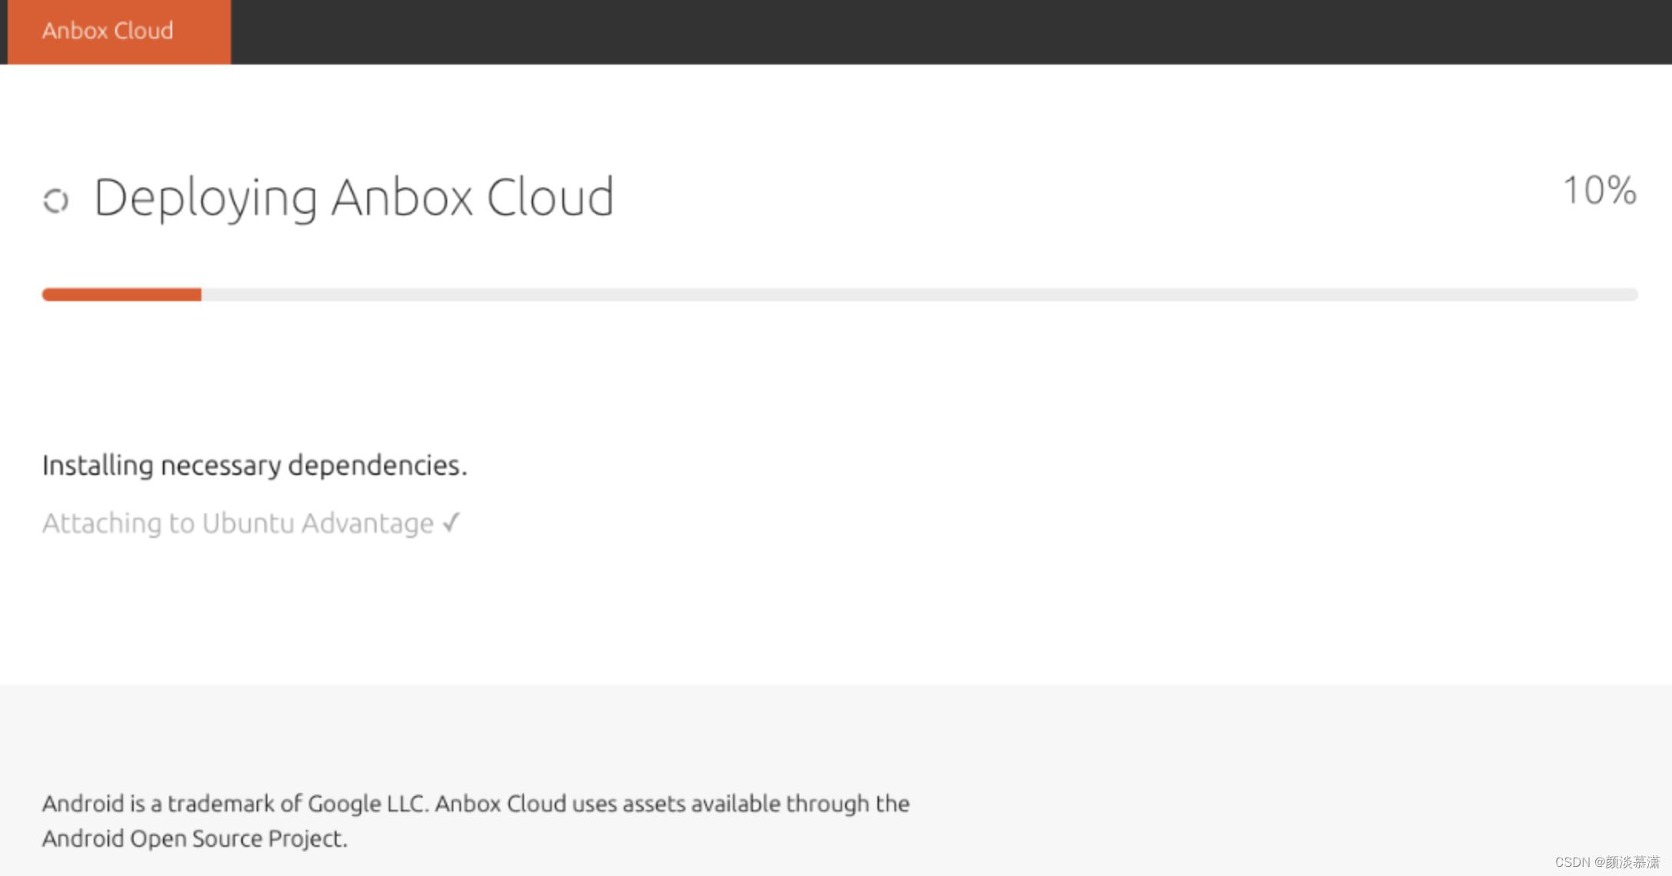The height and width of the screenshot is (876, 1672).
Task: Click the 'Deploying Anbox Cloud' heading
Action: click(354, 197)
